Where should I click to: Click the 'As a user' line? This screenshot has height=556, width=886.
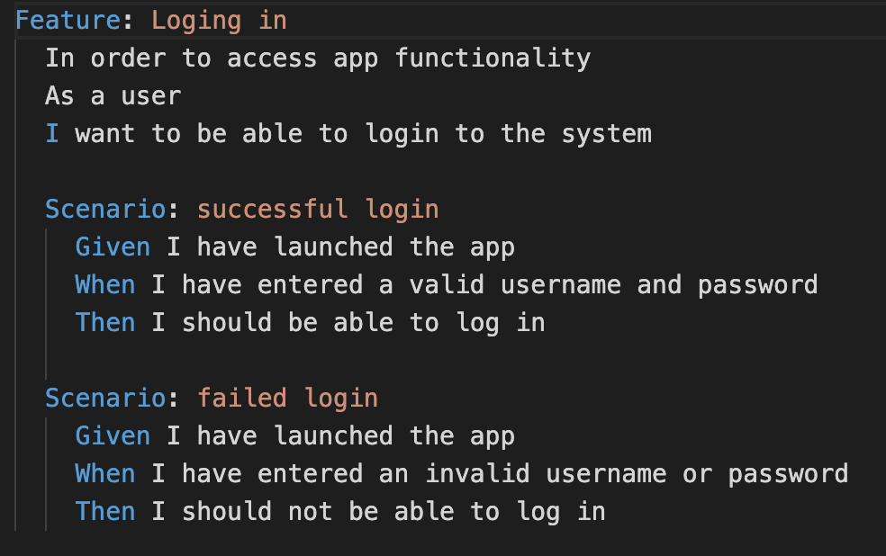[113, 96]
